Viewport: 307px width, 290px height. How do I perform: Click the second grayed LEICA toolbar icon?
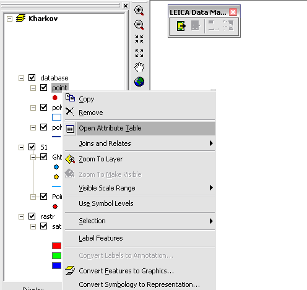[195, 26]
